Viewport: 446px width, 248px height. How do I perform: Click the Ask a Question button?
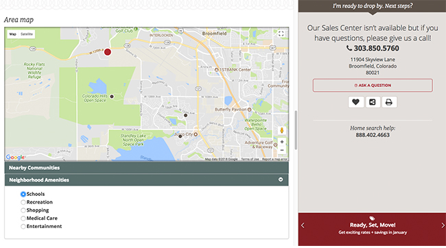click(373, 85)
